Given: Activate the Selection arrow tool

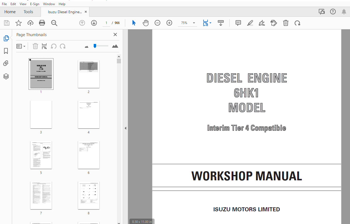Looking at the screenshot, I should pos(134,23).
